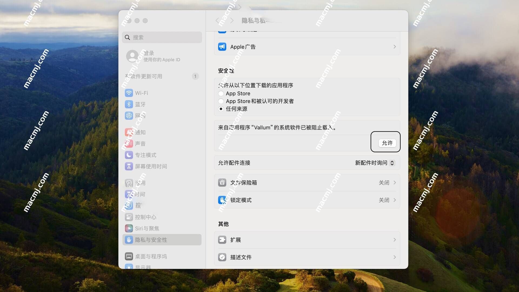
Task: Click the 锁定模式 hand icon
Action: tap(222, 200)
